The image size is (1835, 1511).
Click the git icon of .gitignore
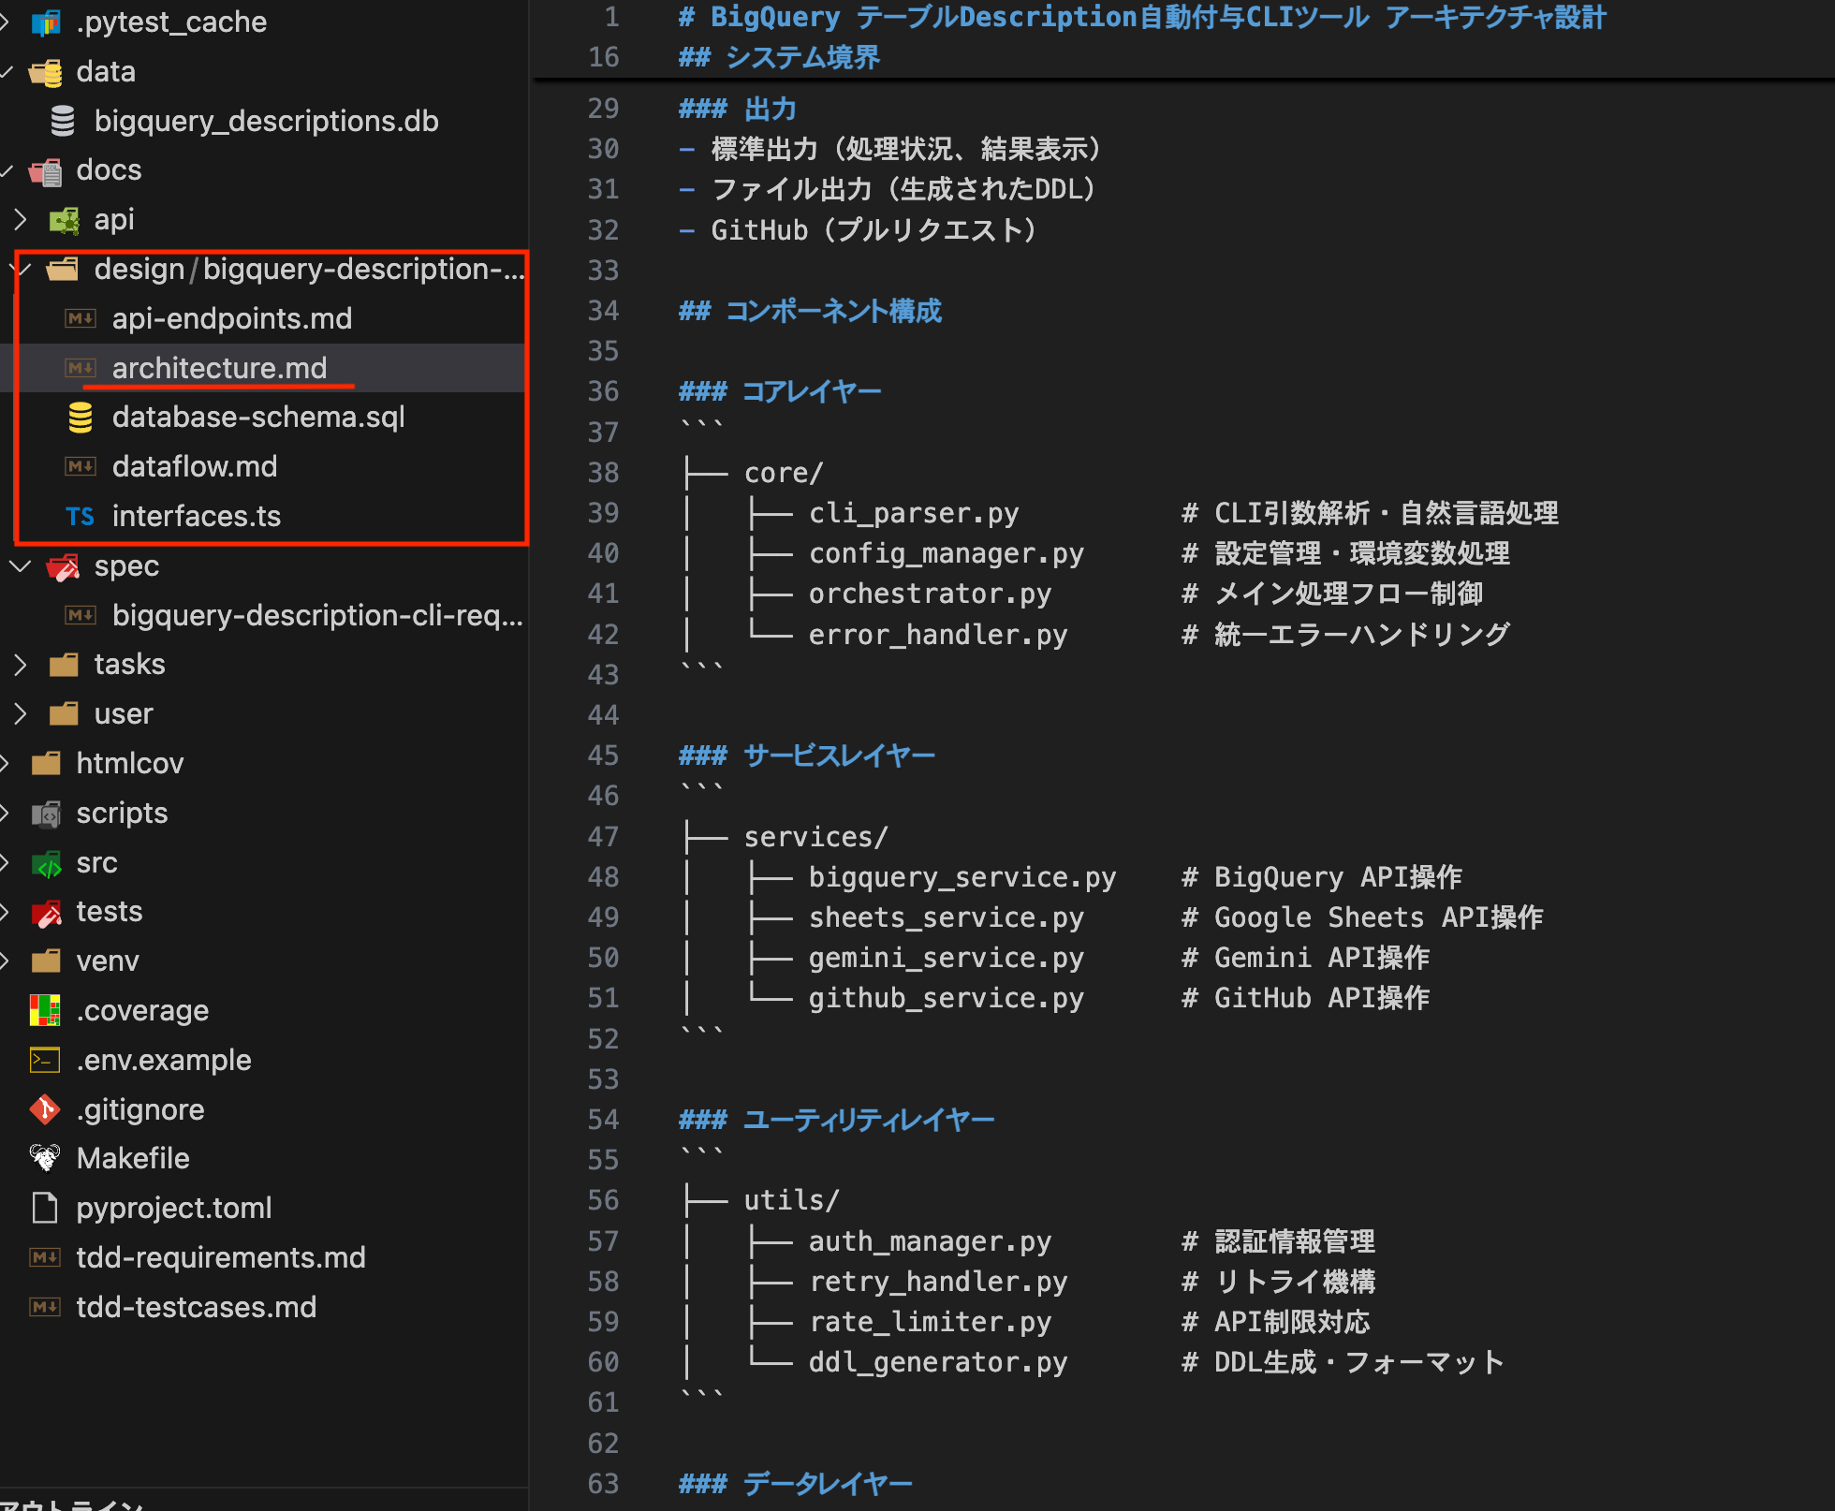(x=45, y=1109)
